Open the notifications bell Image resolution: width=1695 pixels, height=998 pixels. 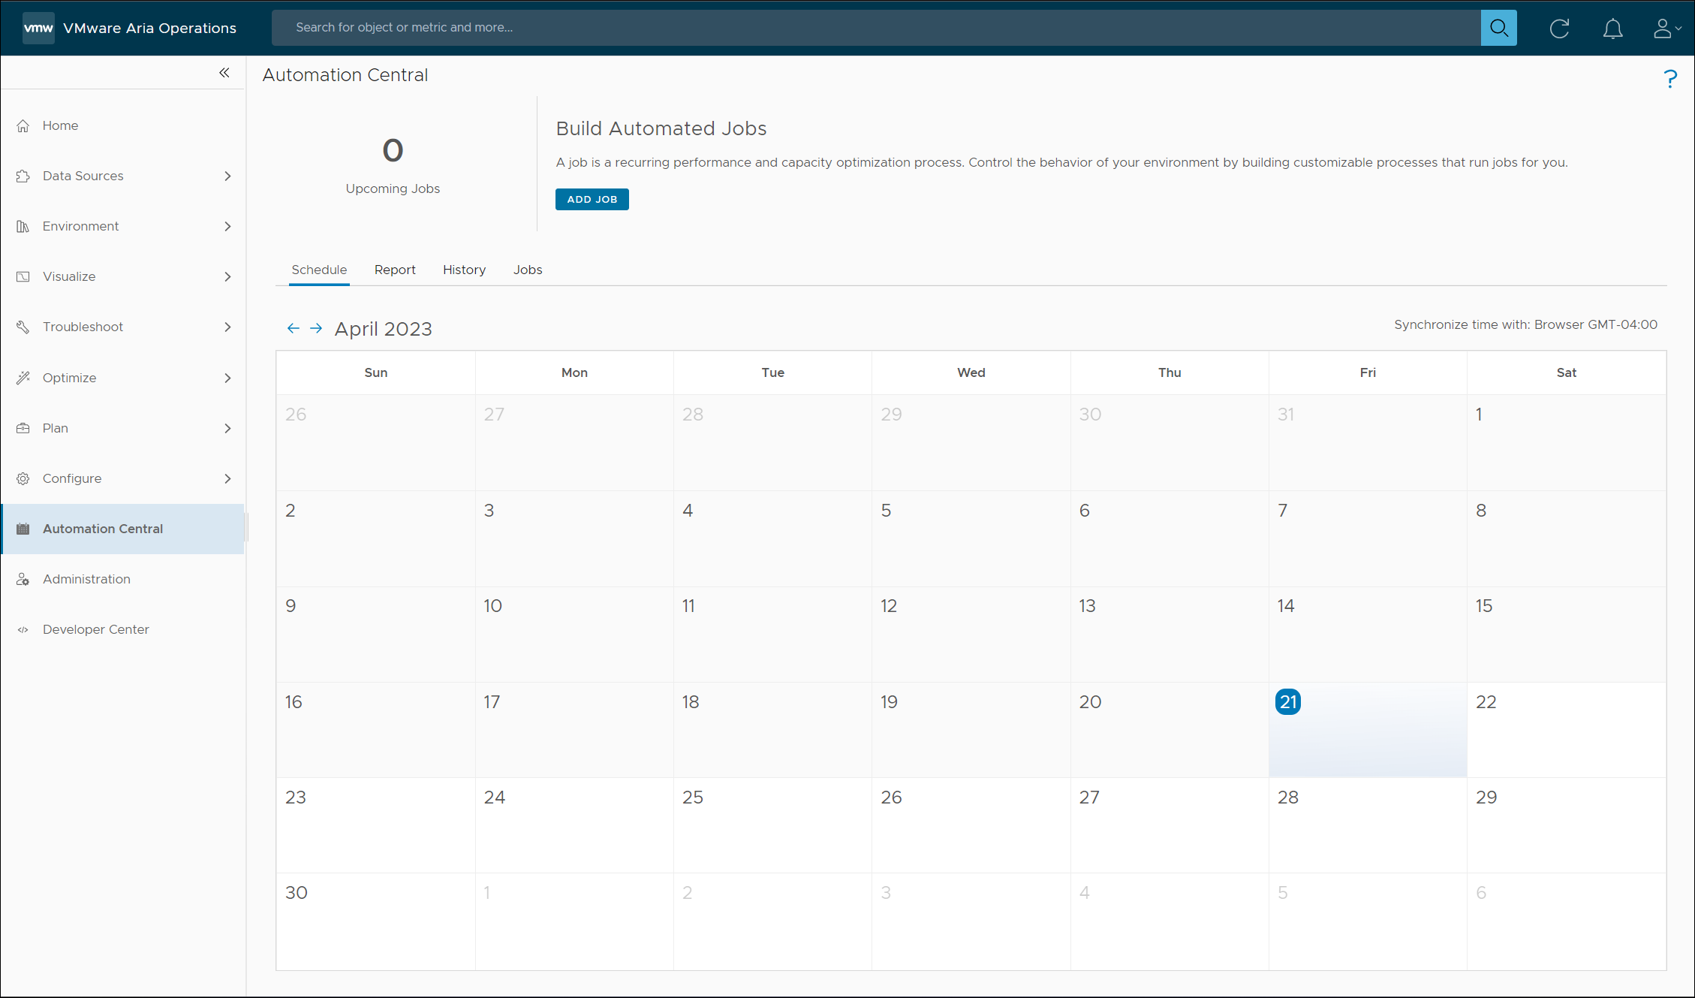[x=1612, y=29]
